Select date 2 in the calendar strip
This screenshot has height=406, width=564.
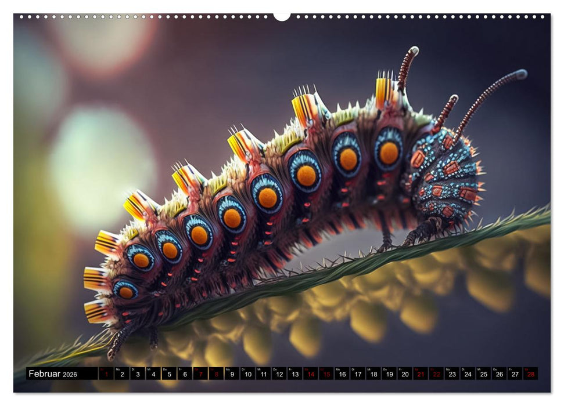click(x=121, y=374)
